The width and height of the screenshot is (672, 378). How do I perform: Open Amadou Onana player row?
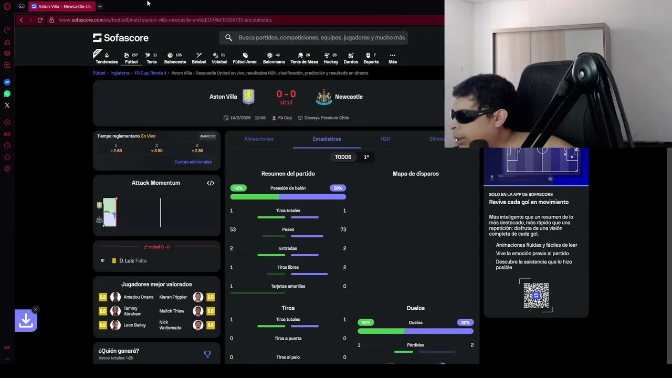click(x=126, y=297)
